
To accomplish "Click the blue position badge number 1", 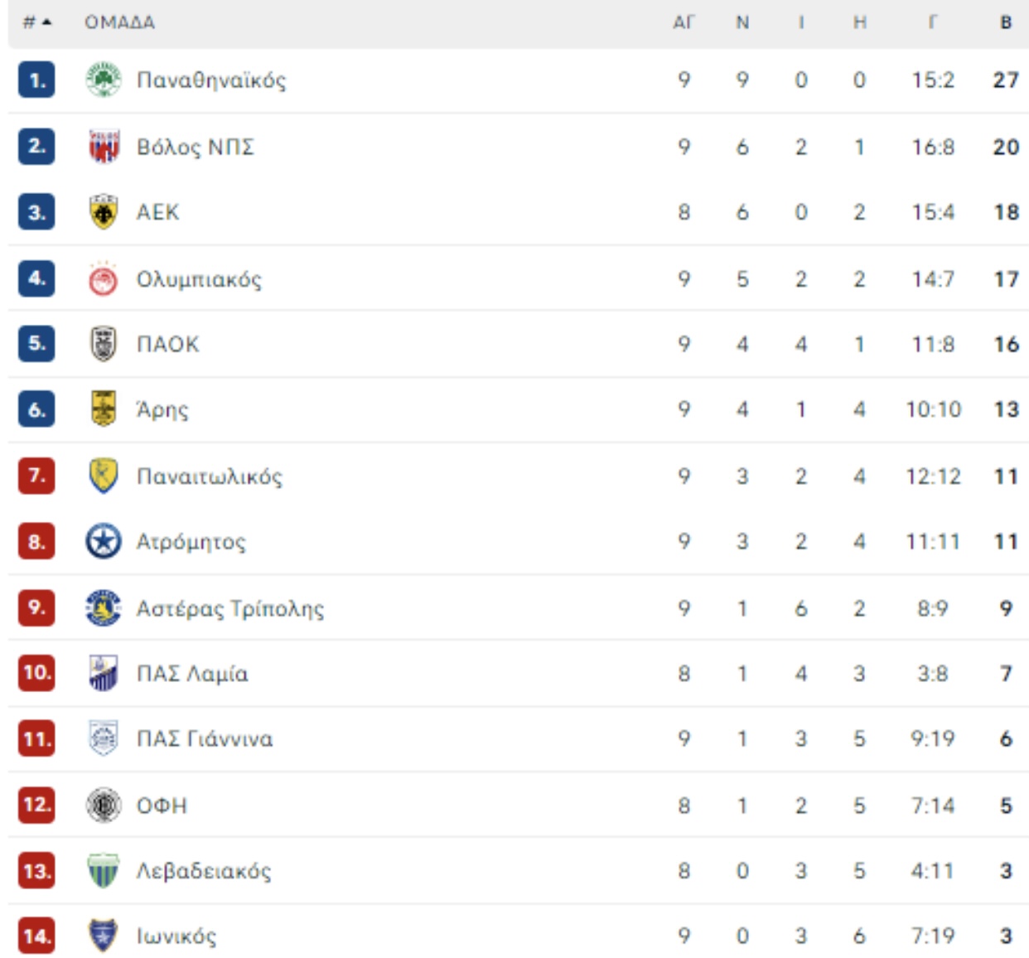I will (36, 80).
